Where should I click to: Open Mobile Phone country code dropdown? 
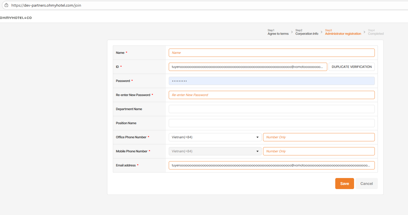[x=215, y=151]
